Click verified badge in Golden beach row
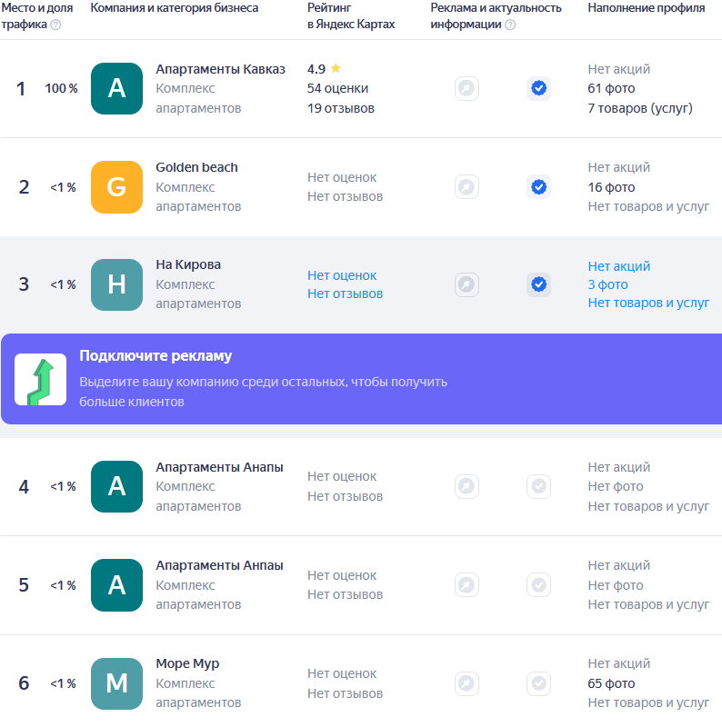 (538, 187)
